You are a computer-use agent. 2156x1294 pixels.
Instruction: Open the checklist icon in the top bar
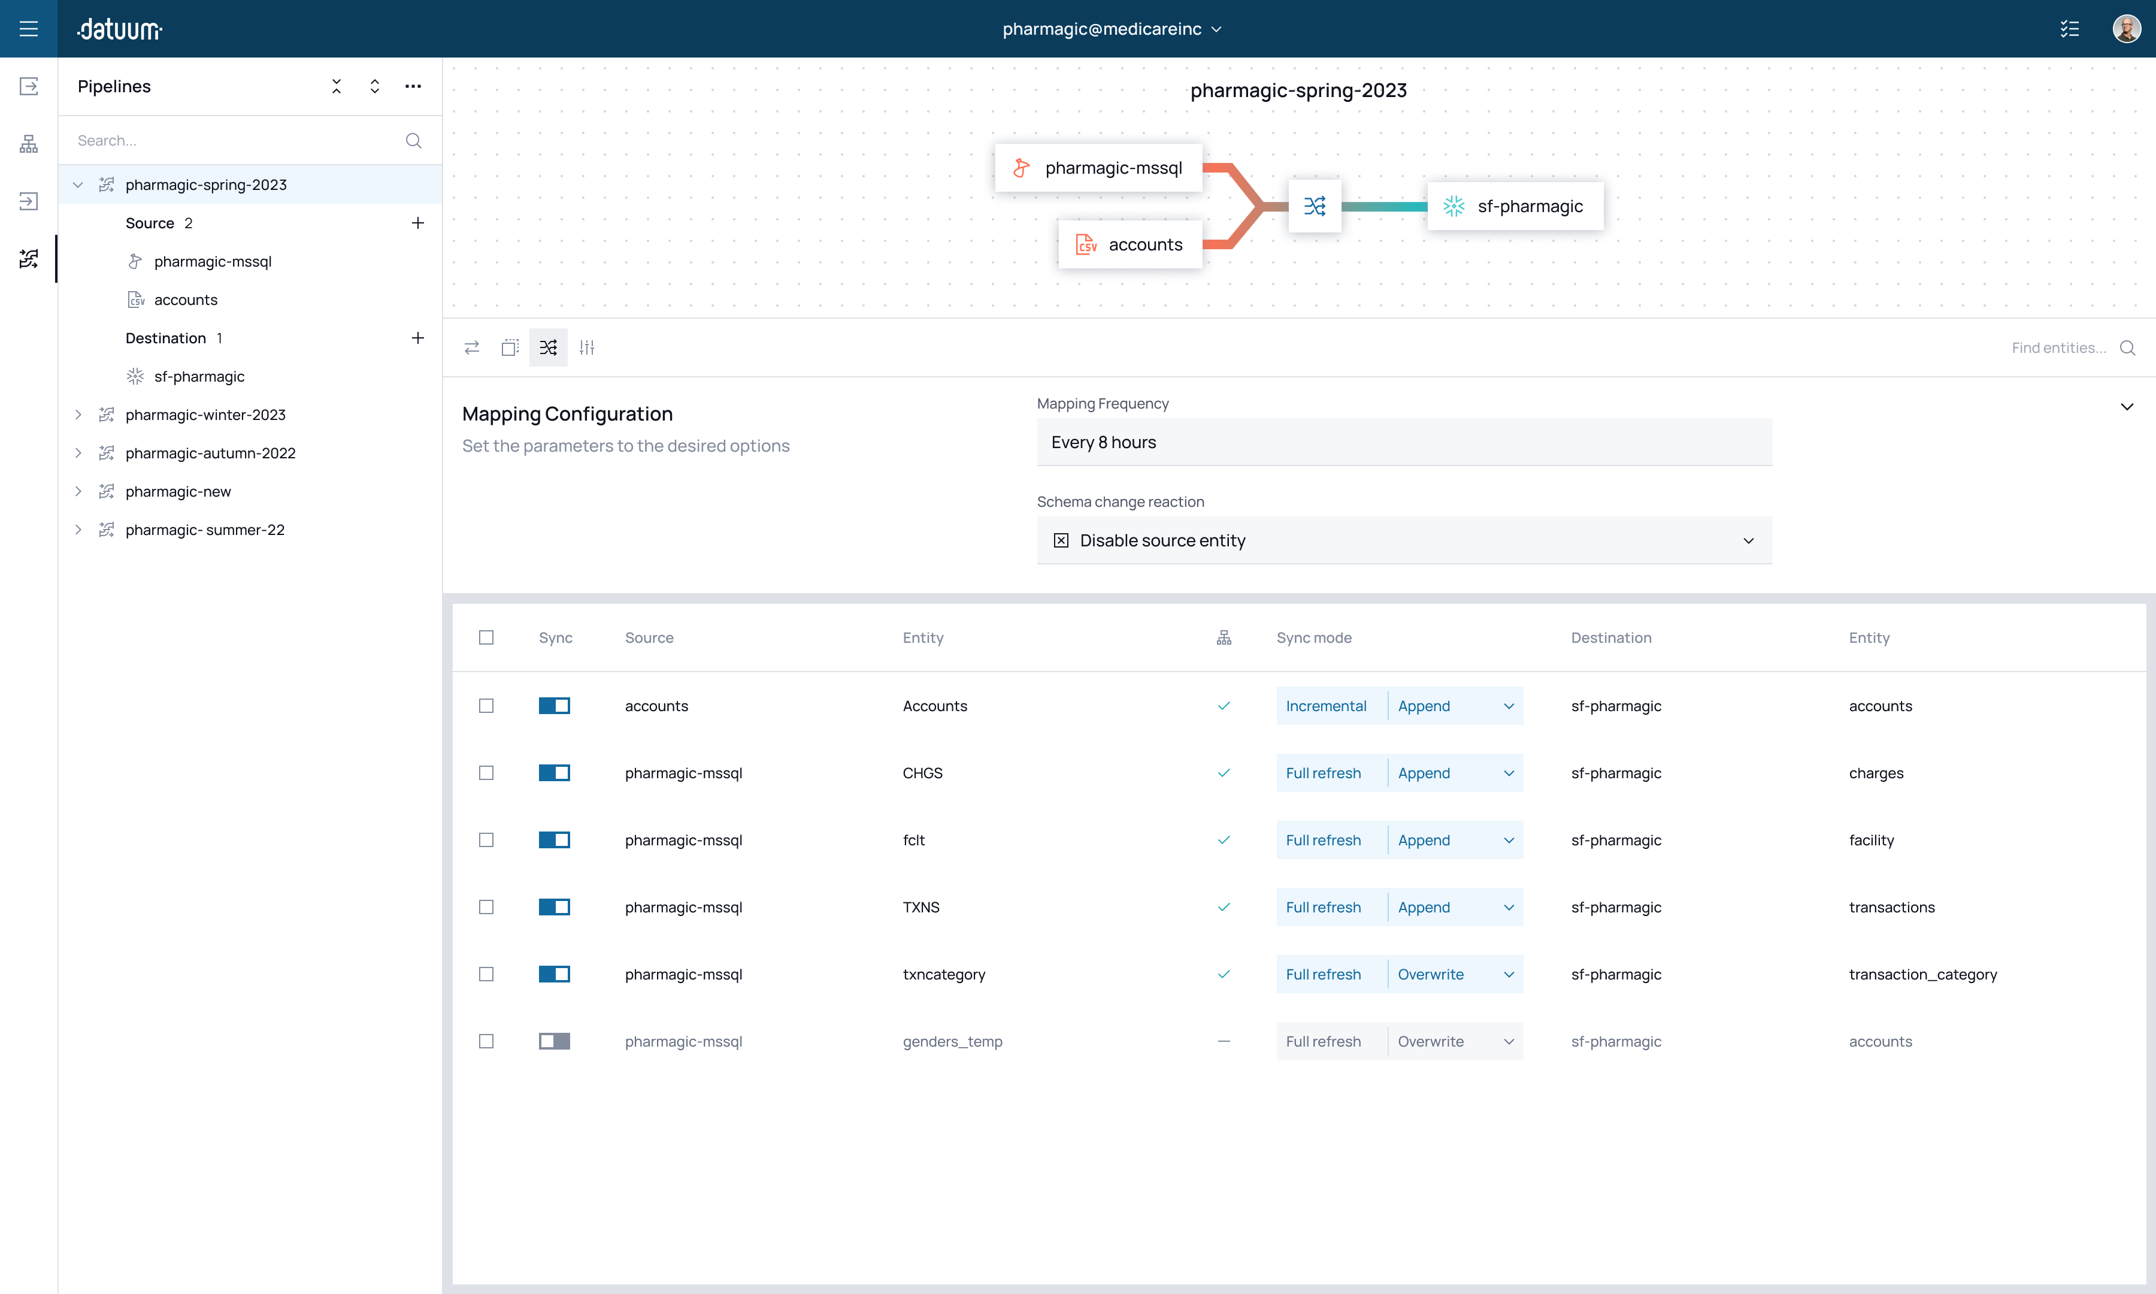[x=2070, y=29]
